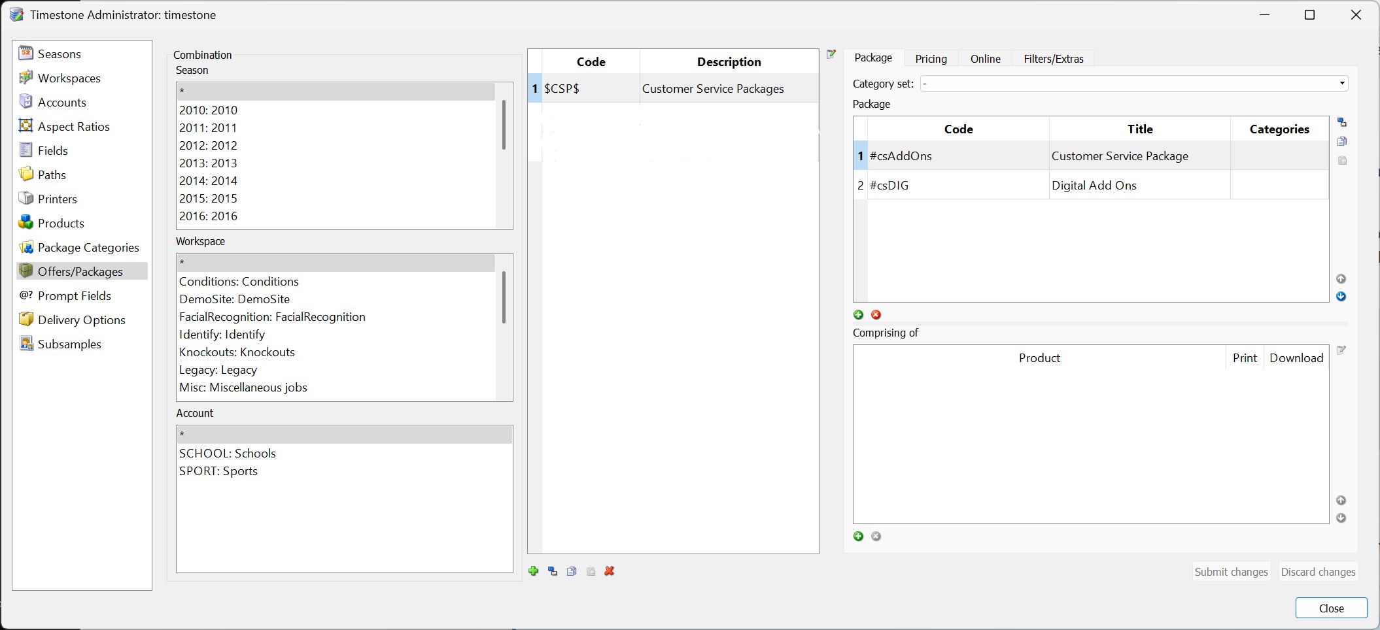The width and height of the screenshot is (1380, 630).
Task: Click red X delete icon under offers list
Action: click(610, 571)
